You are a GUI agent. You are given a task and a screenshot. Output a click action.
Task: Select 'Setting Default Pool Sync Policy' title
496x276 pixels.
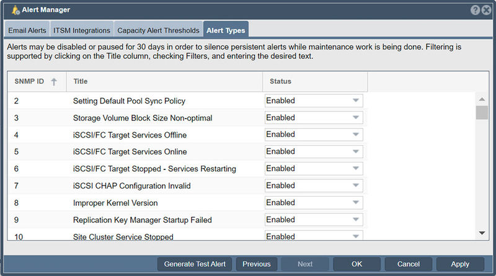(x=129, y=101)
